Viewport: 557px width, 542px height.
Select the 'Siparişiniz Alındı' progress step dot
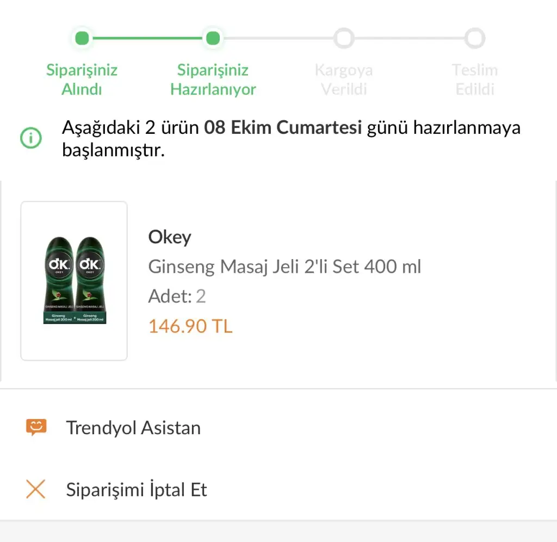coord(82,38)
